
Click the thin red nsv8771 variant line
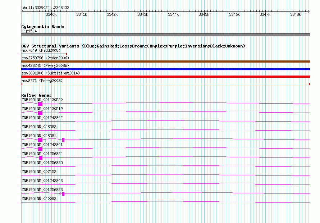pyautogui.click(x=165, y=84)
